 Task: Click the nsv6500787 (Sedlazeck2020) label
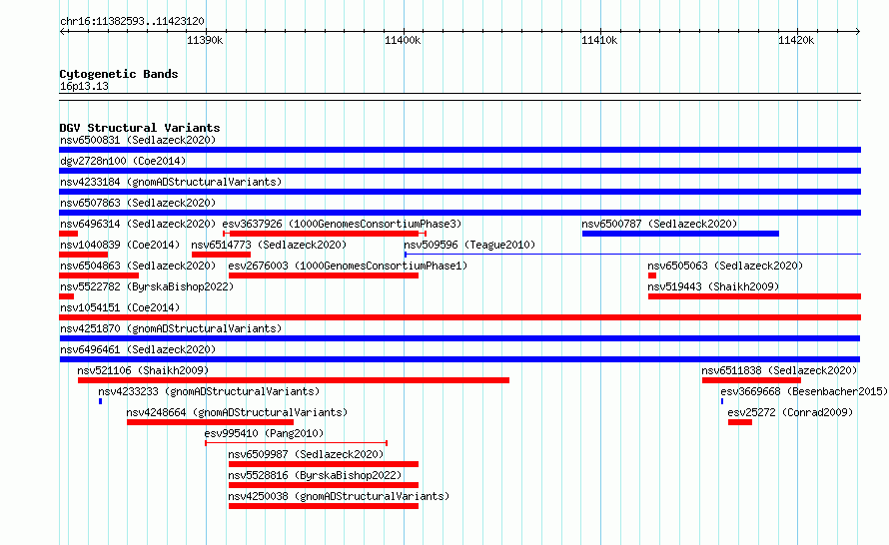pyautogui.click(x=659, y=224)
